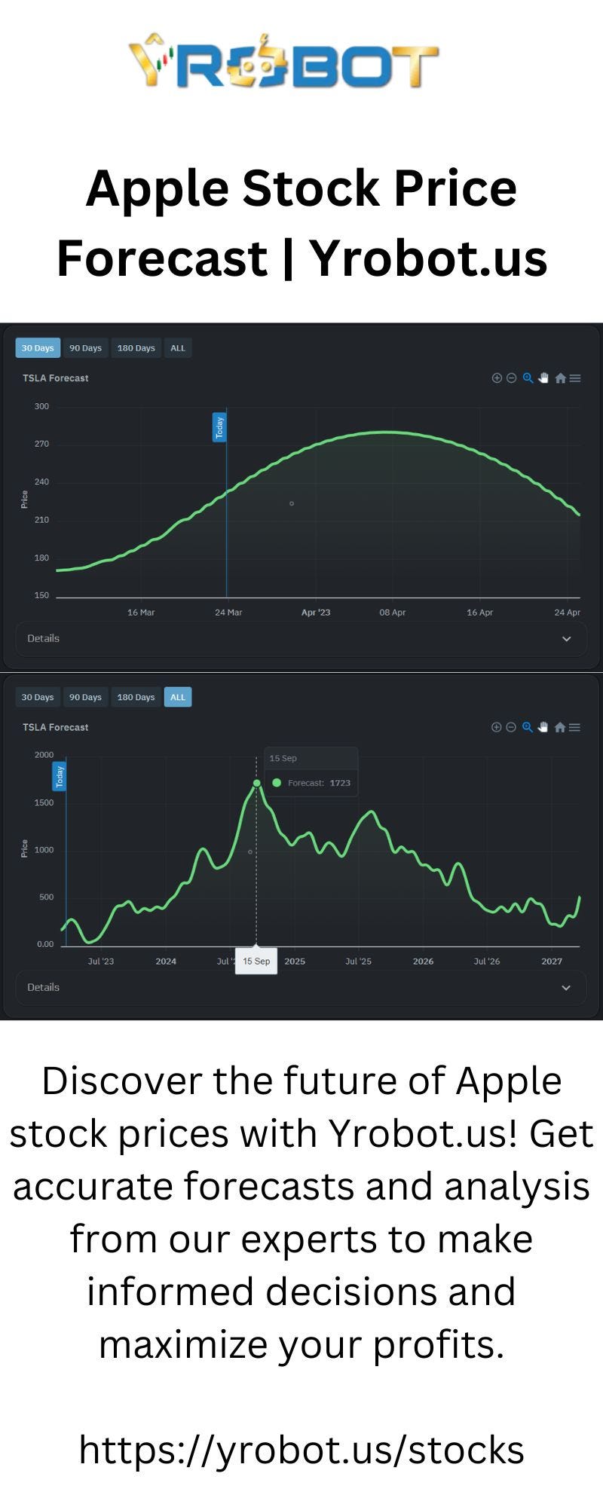The height and width of the screenshot is (1507, 603).
Task: Click 16 Apr x-axis label
Action: 480,613
